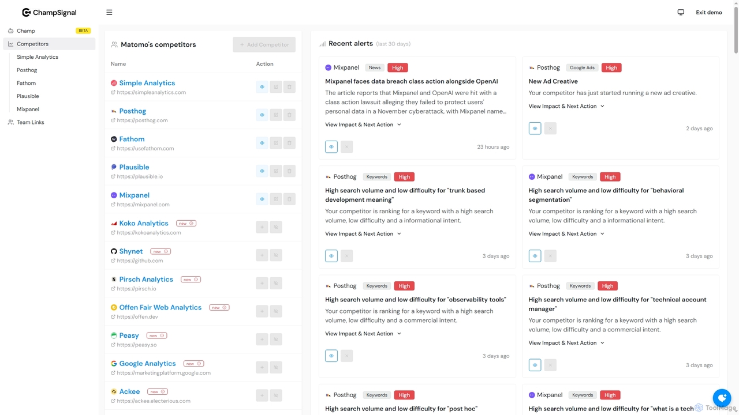The image size is (739, 415).
Task: Edit the Posthog competitor entry
Action: 276,115
